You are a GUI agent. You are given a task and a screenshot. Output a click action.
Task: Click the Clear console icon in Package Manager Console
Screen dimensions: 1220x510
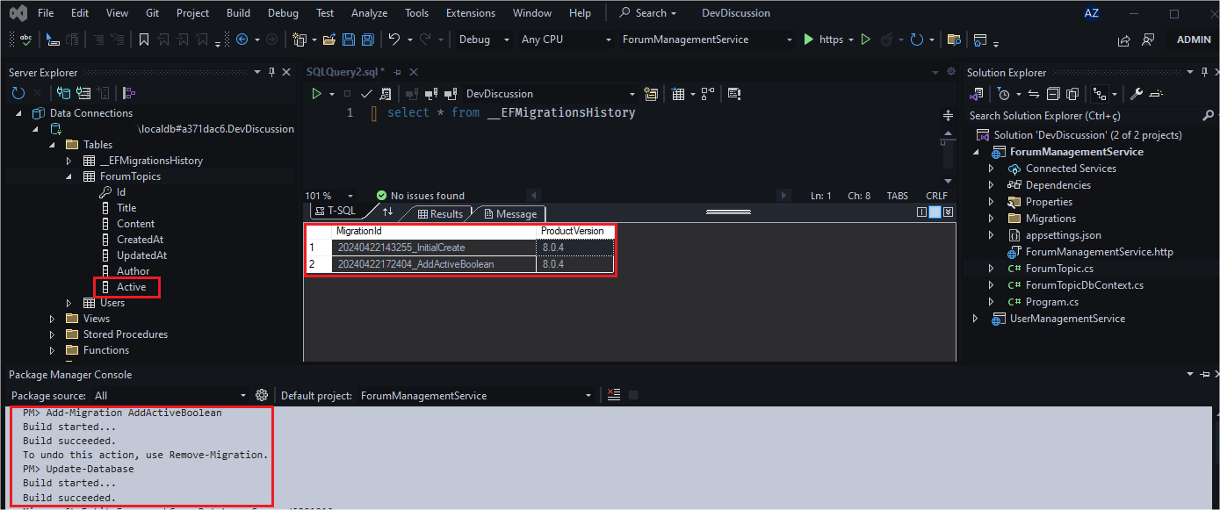(x=614, y=395)
